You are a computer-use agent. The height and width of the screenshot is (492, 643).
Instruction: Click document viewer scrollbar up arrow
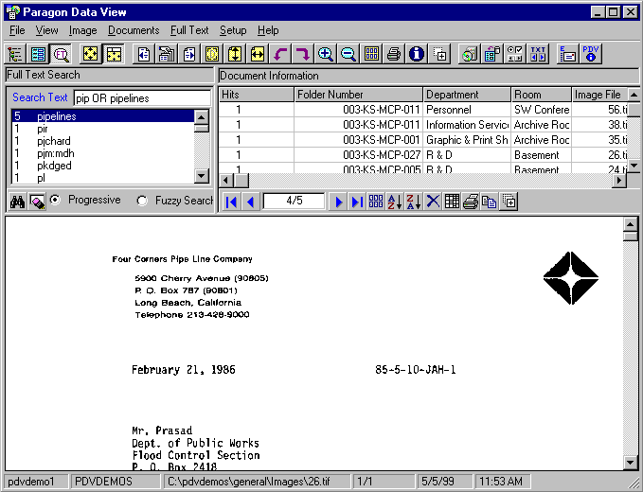631,224
